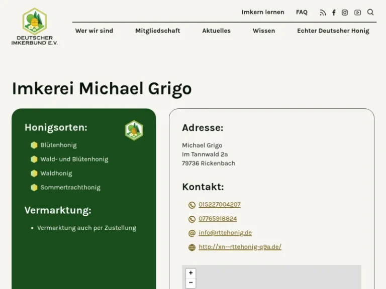The width and height of the screenshot is (386, 289).
Task: Click the Deutscher Imkerbund logo
Action: point(34,27)
